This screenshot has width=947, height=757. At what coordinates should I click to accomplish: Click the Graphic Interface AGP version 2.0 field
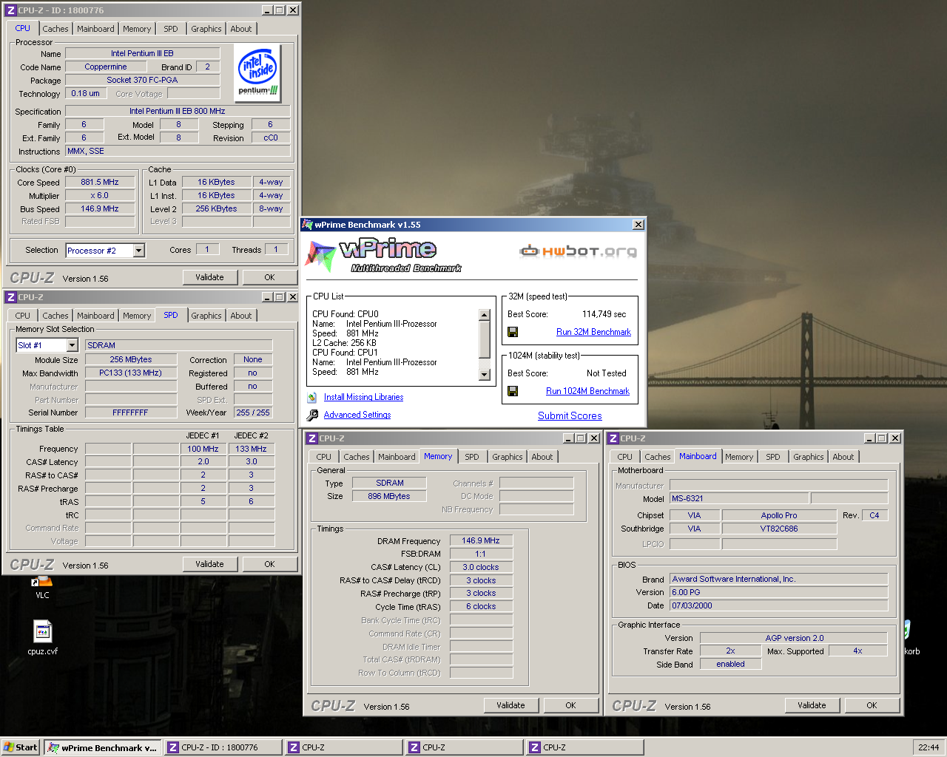[794, 638]
